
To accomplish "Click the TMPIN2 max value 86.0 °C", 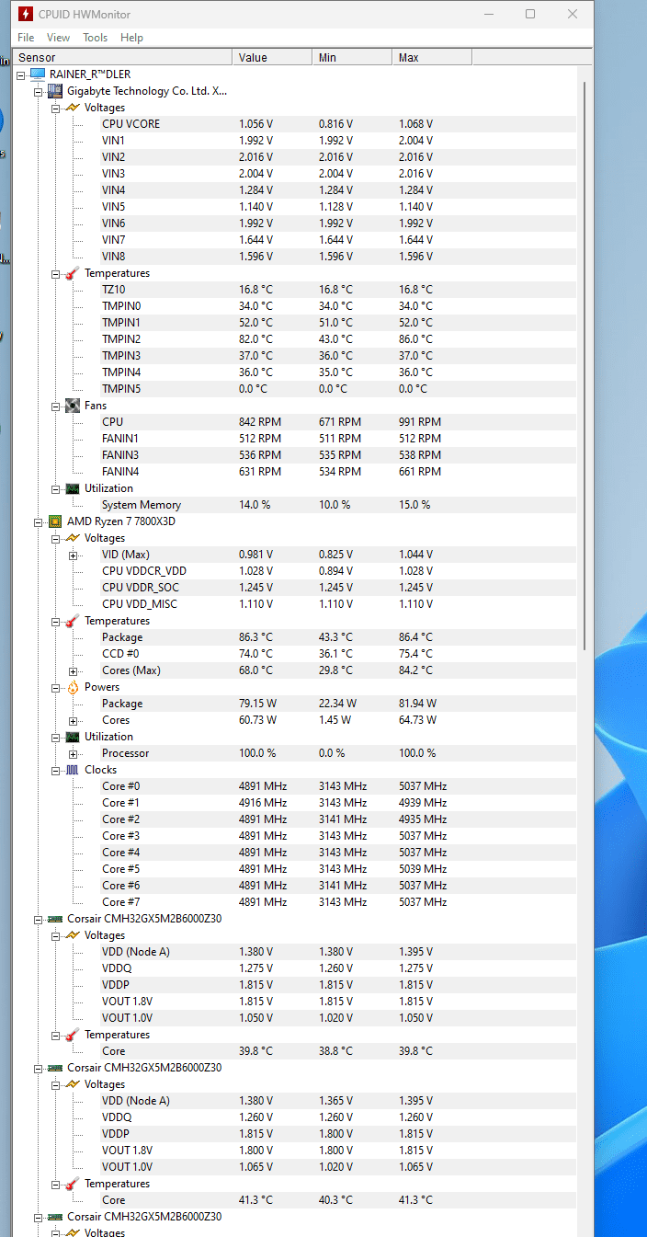I will click(415, 339).
